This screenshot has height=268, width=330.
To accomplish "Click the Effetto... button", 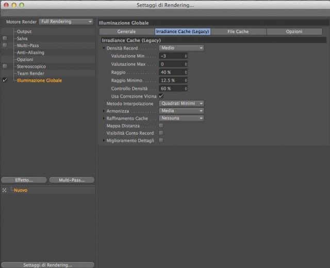I will 24,180.
